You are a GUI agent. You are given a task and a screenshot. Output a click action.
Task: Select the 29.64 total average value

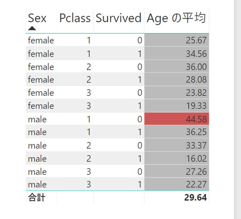tap(195, 198)
